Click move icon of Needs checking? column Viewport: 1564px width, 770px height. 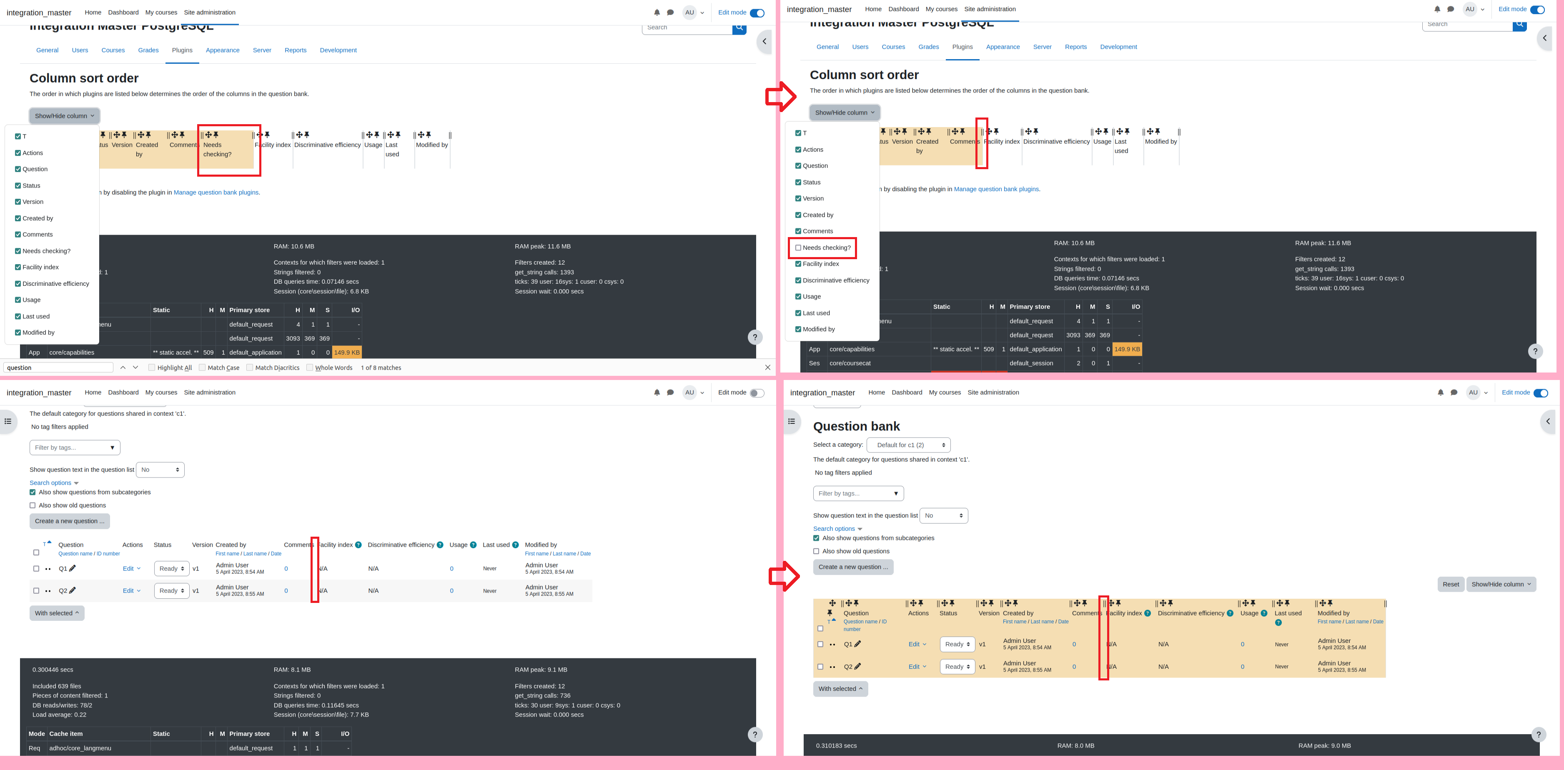pos(208,135)
